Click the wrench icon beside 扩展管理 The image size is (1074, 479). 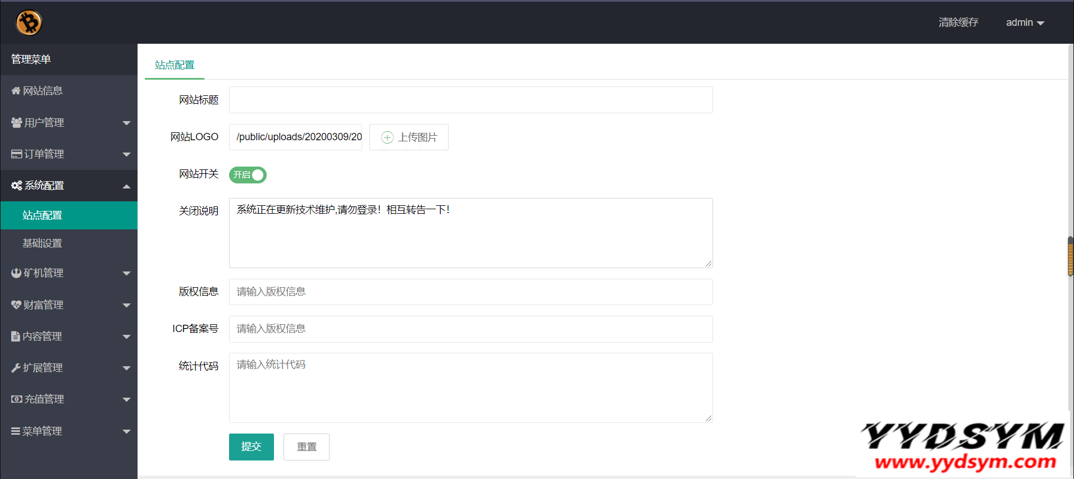click(16, 367)
